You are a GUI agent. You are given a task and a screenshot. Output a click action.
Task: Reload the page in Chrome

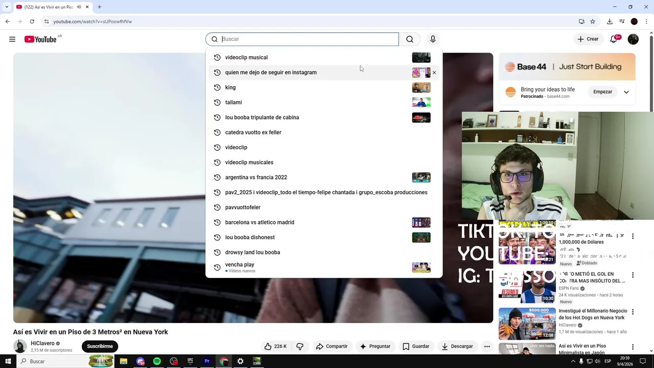pos(32,21)
